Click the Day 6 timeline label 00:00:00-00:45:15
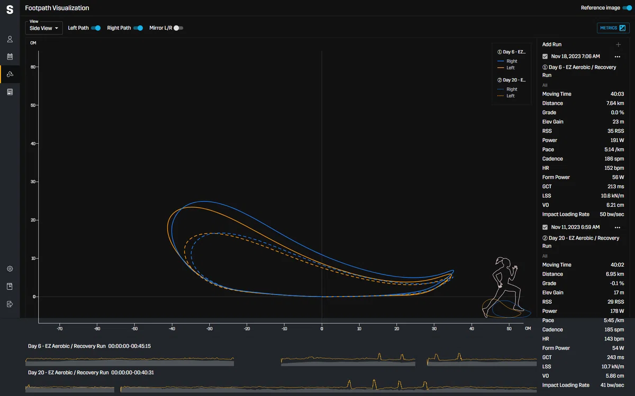Image resolution: width=635 pixels, height=396 pixels. (x=130, y=346)
